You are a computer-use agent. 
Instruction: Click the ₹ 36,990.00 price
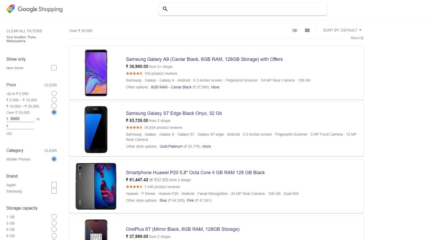pos(137,66)
